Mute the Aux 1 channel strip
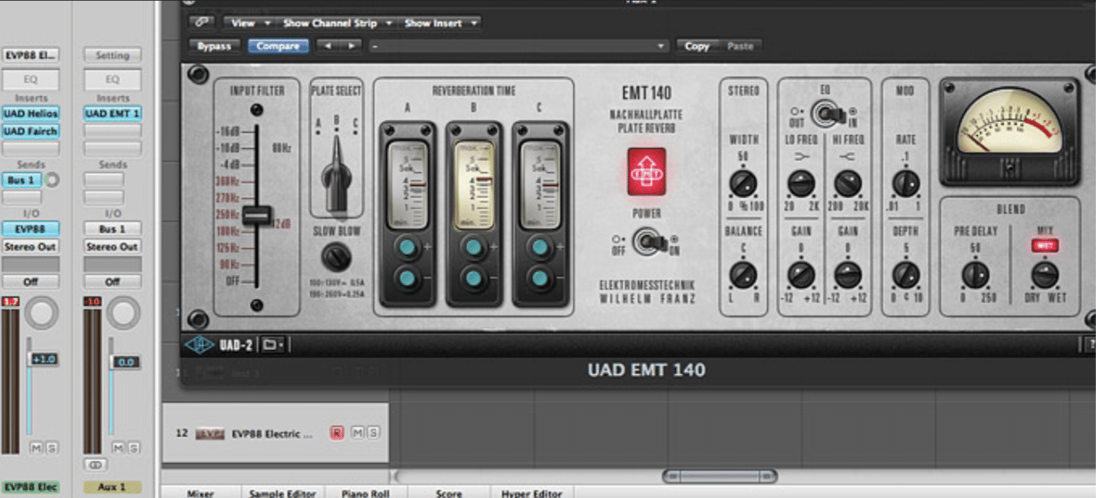The image size is (1096, 498). (x=117, y=447)
